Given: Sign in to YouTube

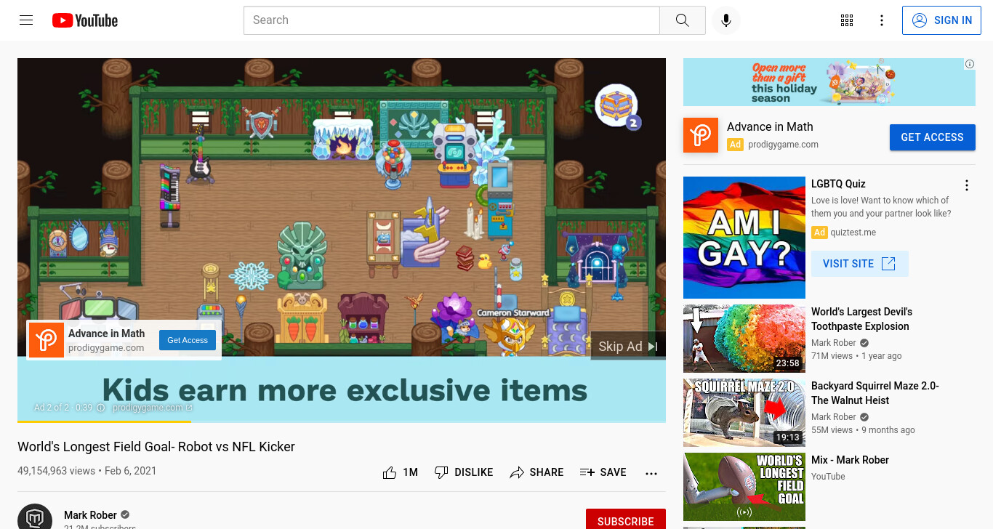Looking at the screenshot, I should point(942,20).
